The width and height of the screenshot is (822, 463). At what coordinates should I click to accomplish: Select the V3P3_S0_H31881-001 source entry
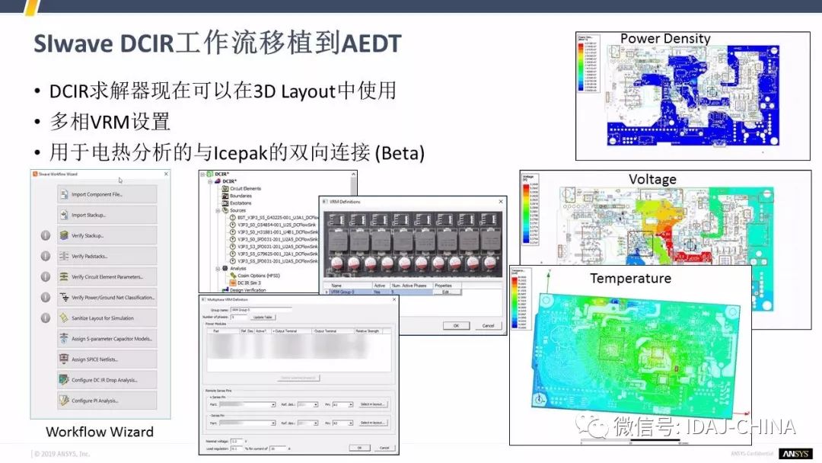point(277,232)
